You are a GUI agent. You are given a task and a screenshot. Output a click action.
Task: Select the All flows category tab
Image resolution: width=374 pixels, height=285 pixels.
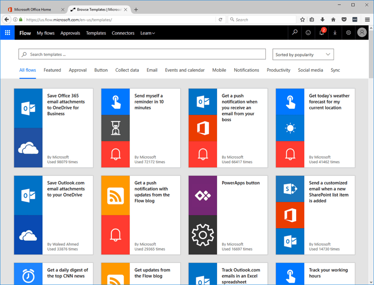coord(28,70)
